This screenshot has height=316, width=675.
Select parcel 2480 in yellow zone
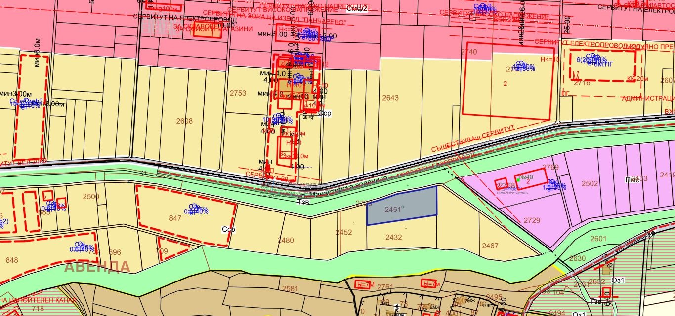click(x=286, y=240)
